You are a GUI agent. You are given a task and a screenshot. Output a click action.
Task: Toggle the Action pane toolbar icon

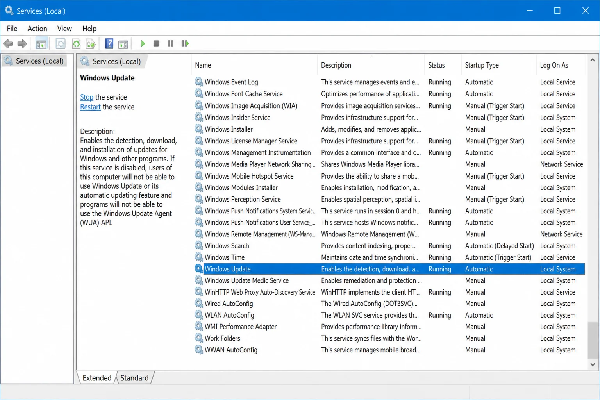coord(123,44)
